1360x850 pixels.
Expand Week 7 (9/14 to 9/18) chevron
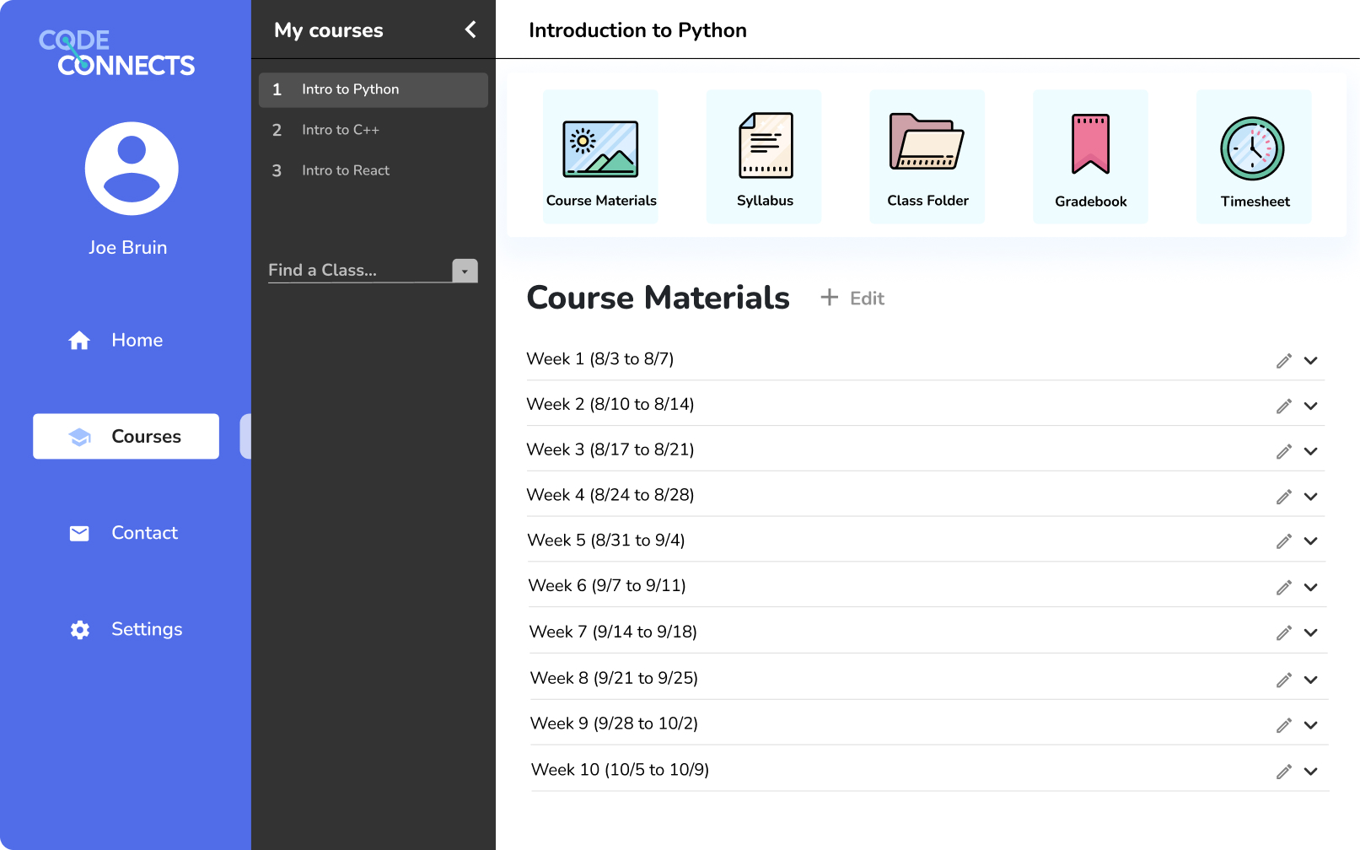tap(1311, 633)
